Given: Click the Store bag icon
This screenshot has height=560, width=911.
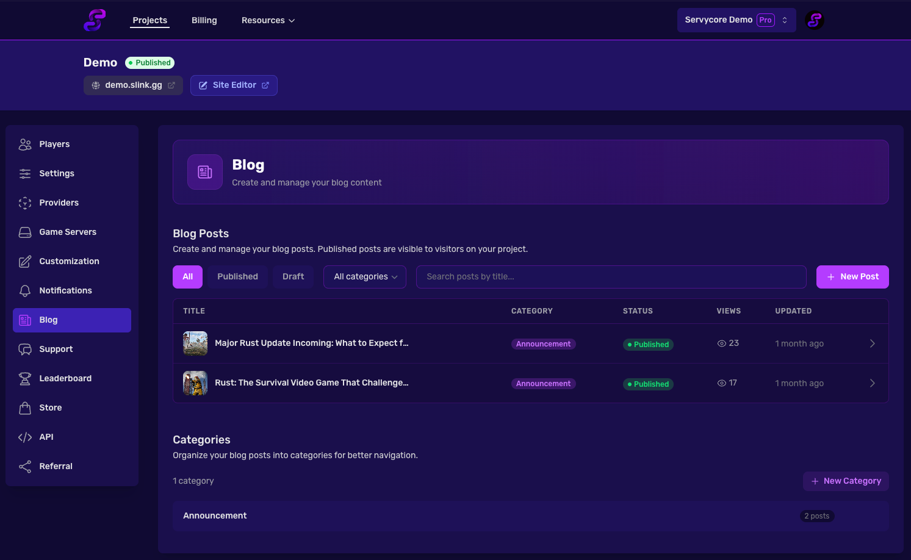Looking at the screenshot, I should click(x=25, y=408).
